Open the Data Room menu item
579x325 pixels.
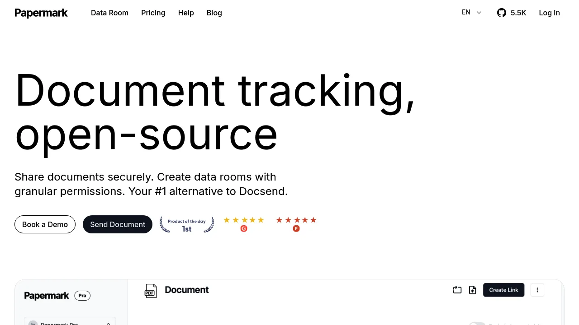click(109, 13)
